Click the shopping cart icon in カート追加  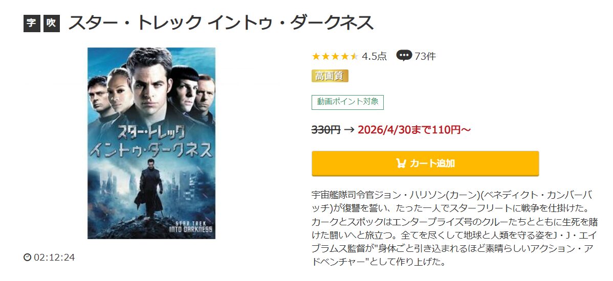[401, 163]
